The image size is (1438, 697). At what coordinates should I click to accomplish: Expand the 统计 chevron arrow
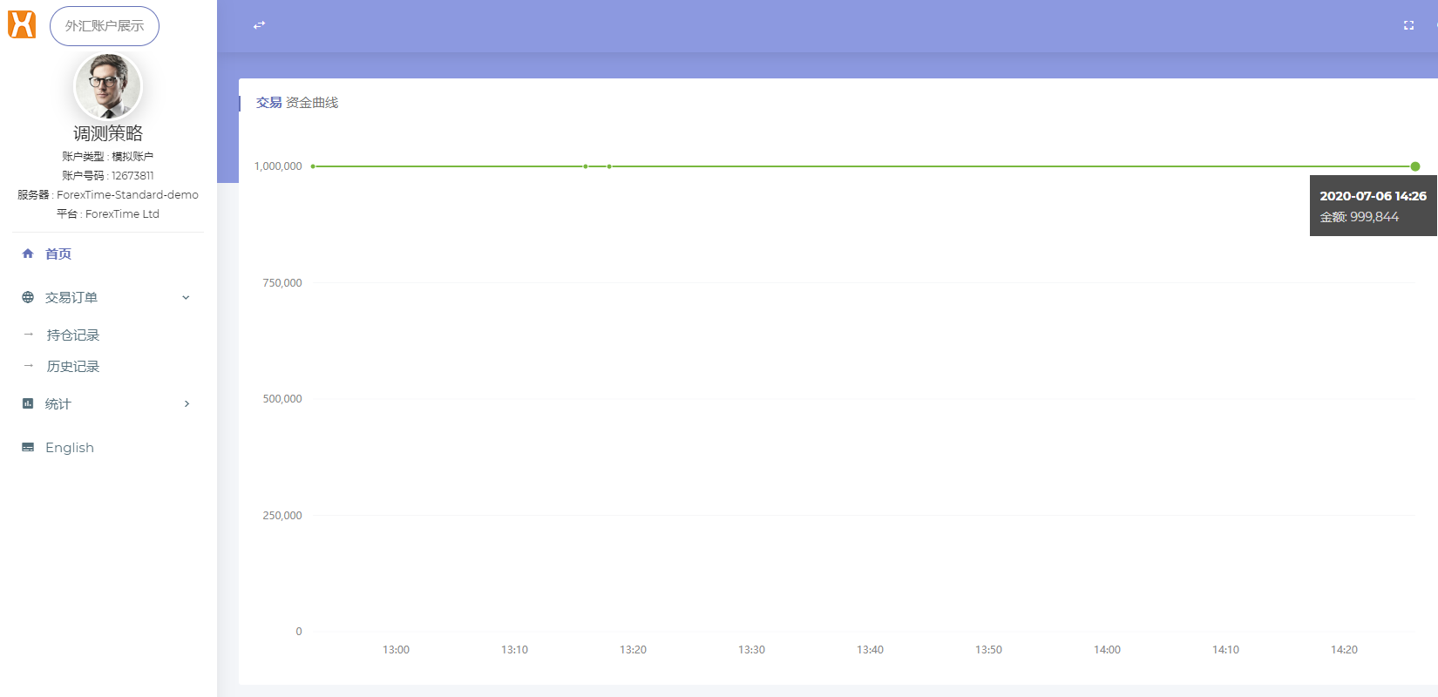click(187, 403)
